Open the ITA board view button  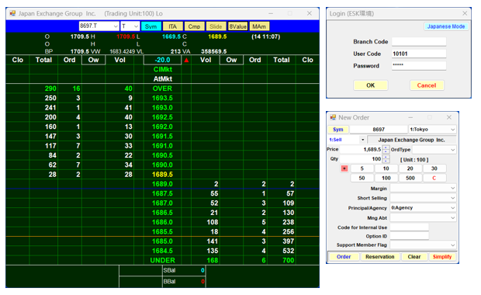coord(173,26)
